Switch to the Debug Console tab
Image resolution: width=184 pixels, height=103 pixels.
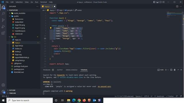pos(72,70)
